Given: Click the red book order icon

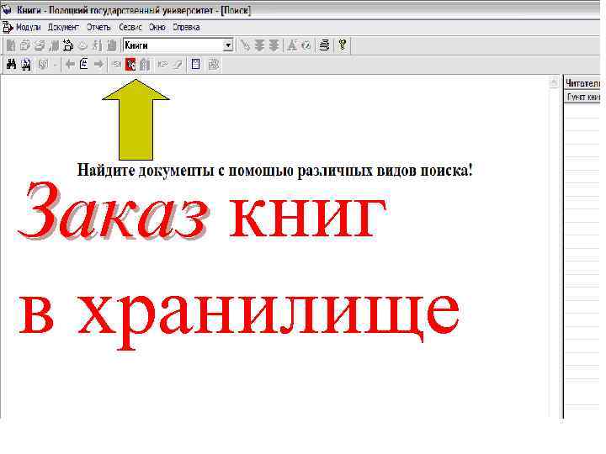Looking at the screenshot, I should pyautogui.click(x=130, y=65).
